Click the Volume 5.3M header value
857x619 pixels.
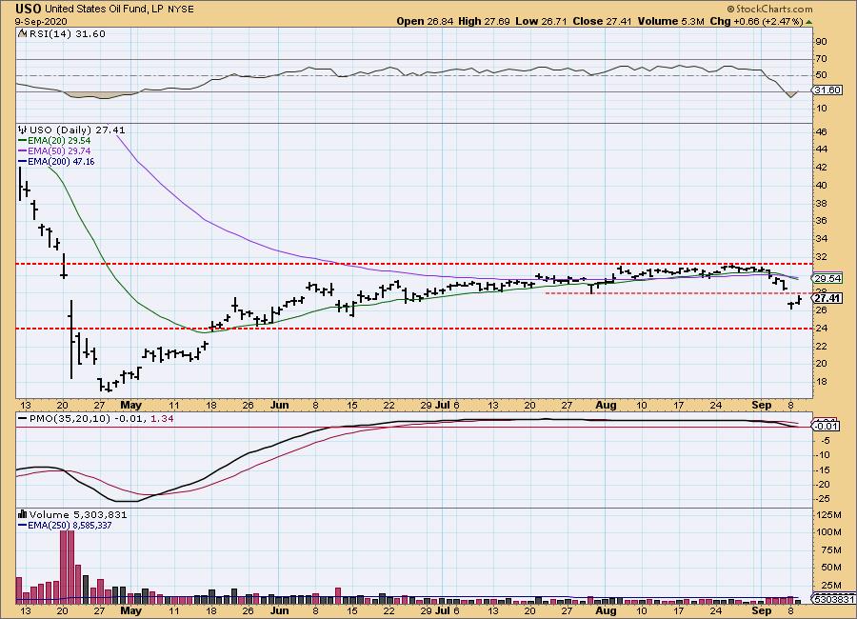[x=670, y=21]
